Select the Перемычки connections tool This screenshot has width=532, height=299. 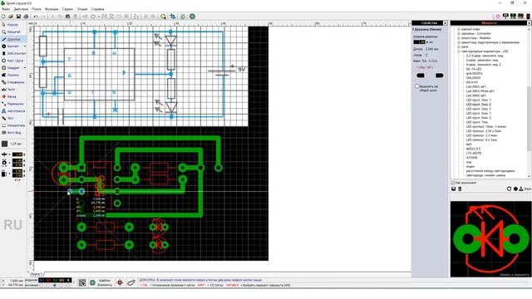tap(13, 104)
